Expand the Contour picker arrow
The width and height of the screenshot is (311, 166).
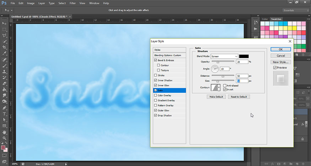click(x=219, y=87)
